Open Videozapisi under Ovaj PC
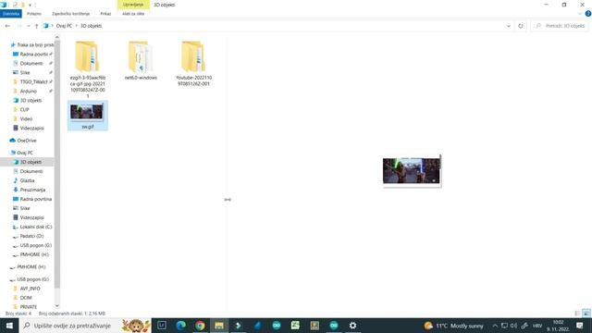 click(x=31, y=217)
